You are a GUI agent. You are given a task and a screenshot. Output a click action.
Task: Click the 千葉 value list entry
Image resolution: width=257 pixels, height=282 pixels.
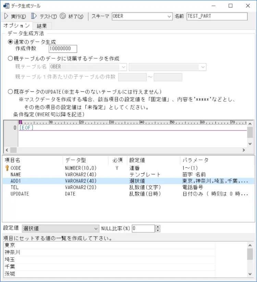coord(110,267)
